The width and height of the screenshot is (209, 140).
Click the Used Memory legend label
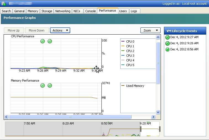click(x=135, y=86)
